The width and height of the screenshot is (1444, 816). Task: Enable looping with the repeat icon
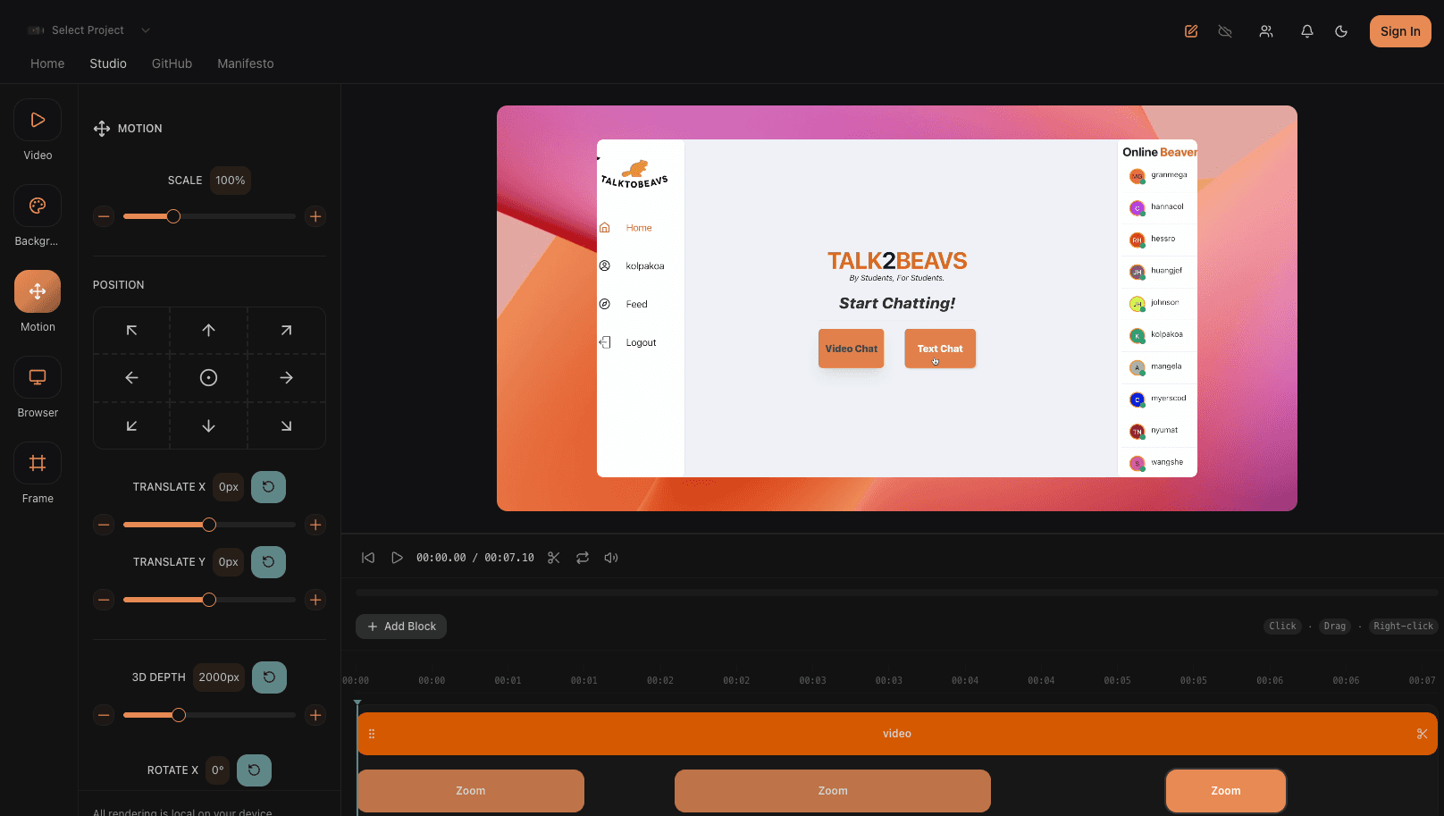pyautogui.click(x=583, y=557)
